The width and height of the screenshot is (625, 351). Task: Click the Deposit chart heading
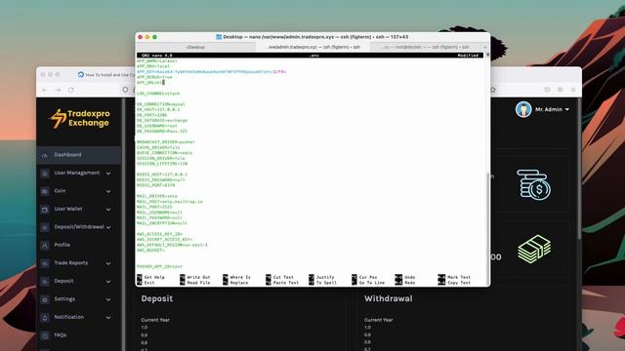(157, 298)
